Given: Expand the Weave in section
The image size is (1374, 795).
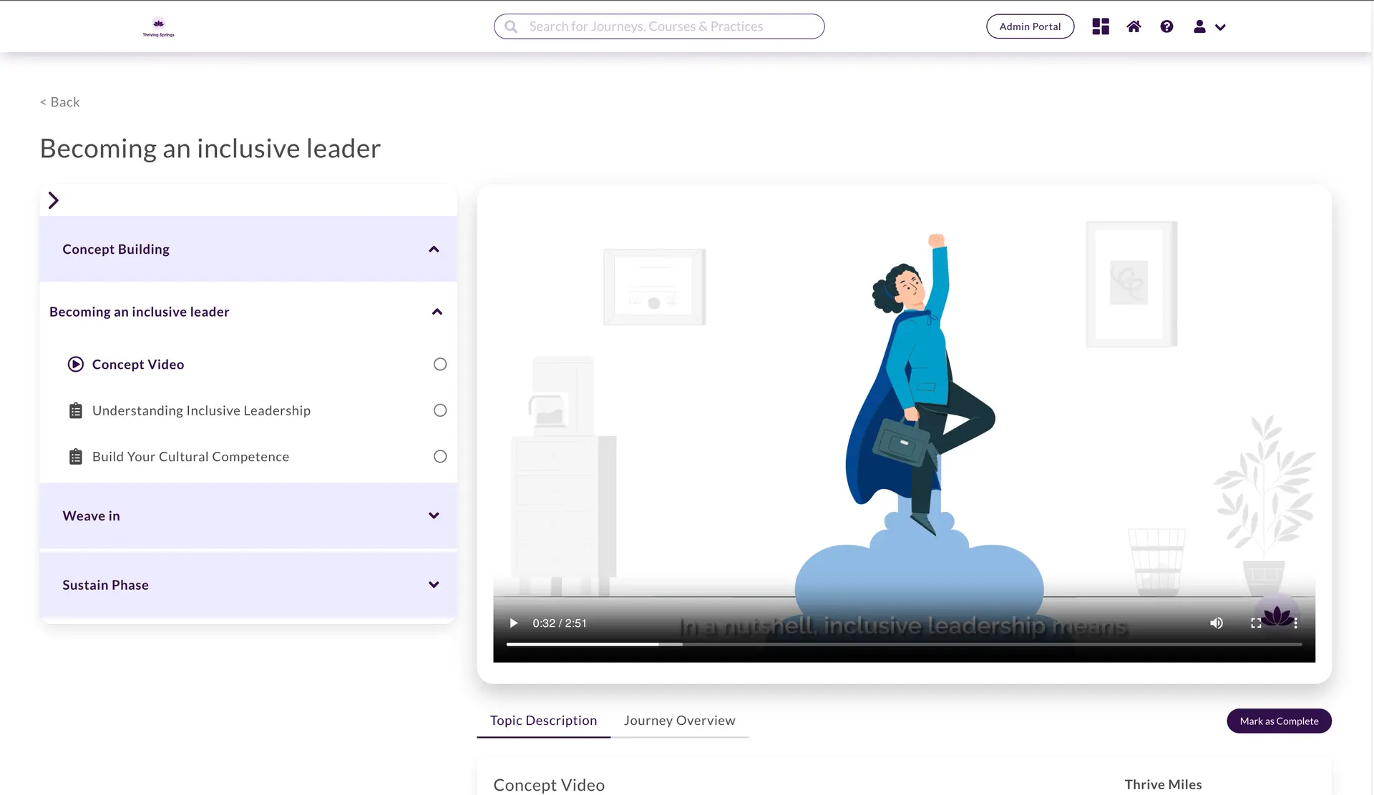Looking at the screenshot, I should point(434,516).
